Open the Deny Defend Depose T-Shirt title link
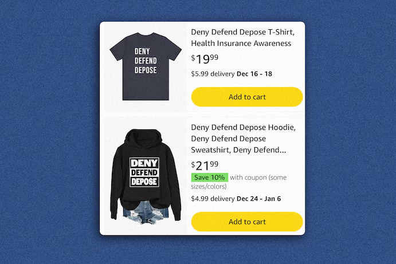The width and height of the screenshot is (396, 264). pyautogui.click(x=243, y=38)
